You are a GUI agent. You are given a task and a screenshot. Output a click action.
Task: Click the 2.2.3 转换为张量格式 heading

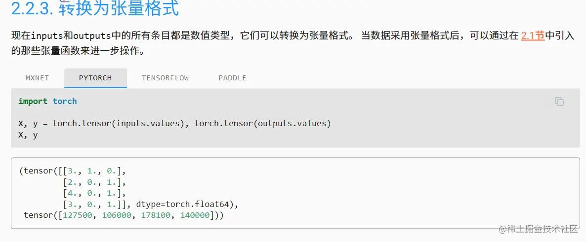pos(95,8)
